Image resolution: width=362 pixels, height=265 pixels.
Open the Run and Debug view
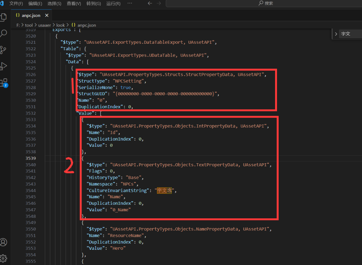coord(4,66)
